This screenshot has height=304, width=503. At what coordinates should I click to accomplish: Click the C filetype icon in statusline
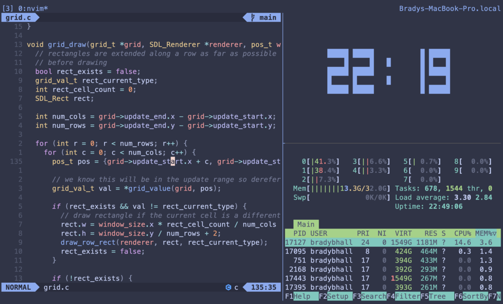tap(228, 287)
